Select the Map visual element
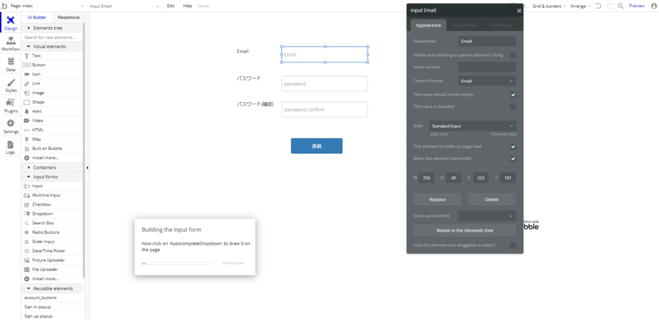Viewport: 659px width, 320px height. 52,139
